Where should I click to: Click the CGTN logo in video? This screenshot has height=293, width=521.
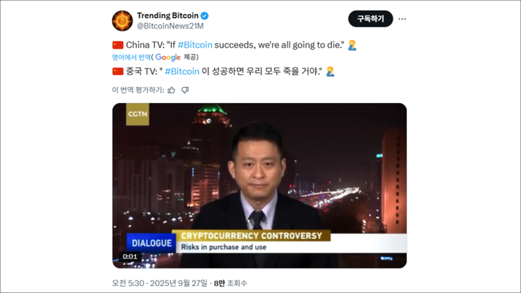137,114
